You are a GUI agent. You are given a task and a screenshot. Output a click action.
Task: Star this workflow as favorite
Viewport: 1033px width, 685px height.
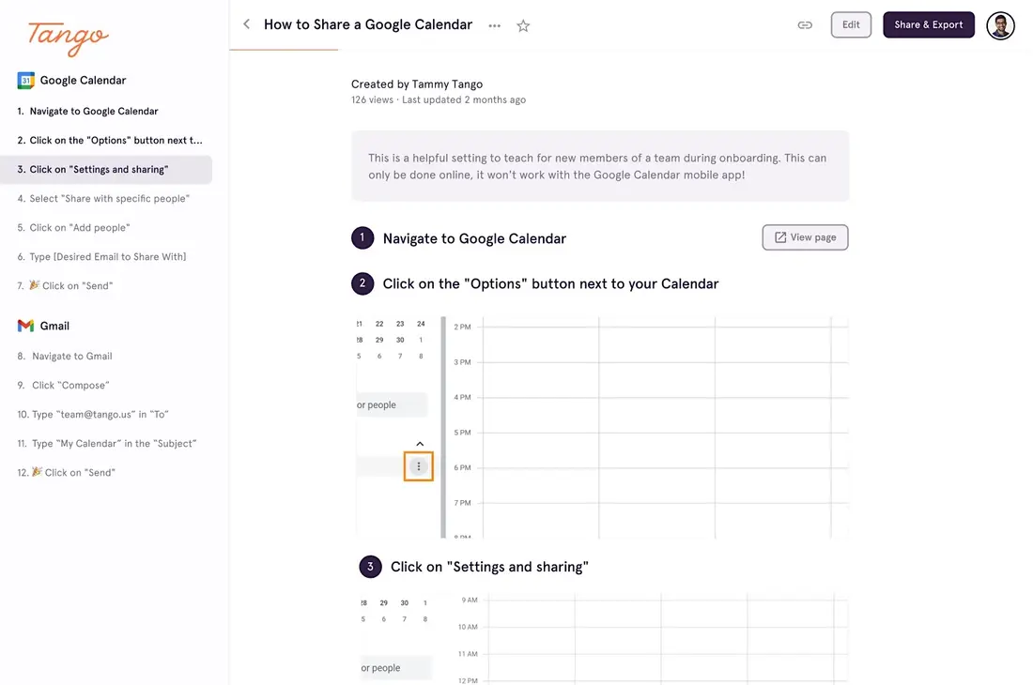[x=523, y=25]
